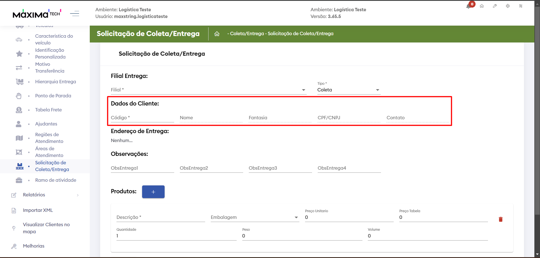Click the Código input field
Image resolution: width=540 pixels, height=258 pixels.
(x=142, y=118)
